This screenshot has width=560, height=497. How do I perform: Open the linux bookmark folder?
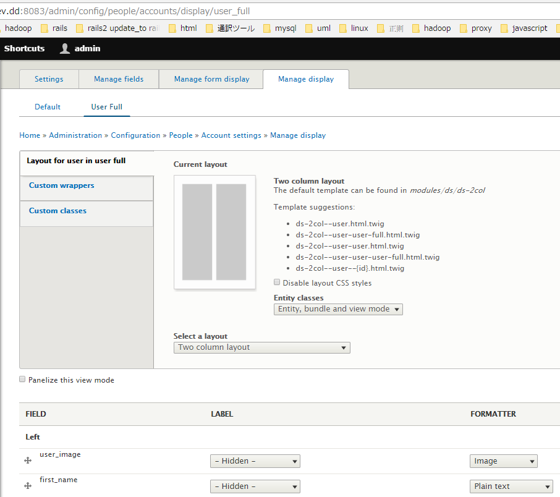353,28
